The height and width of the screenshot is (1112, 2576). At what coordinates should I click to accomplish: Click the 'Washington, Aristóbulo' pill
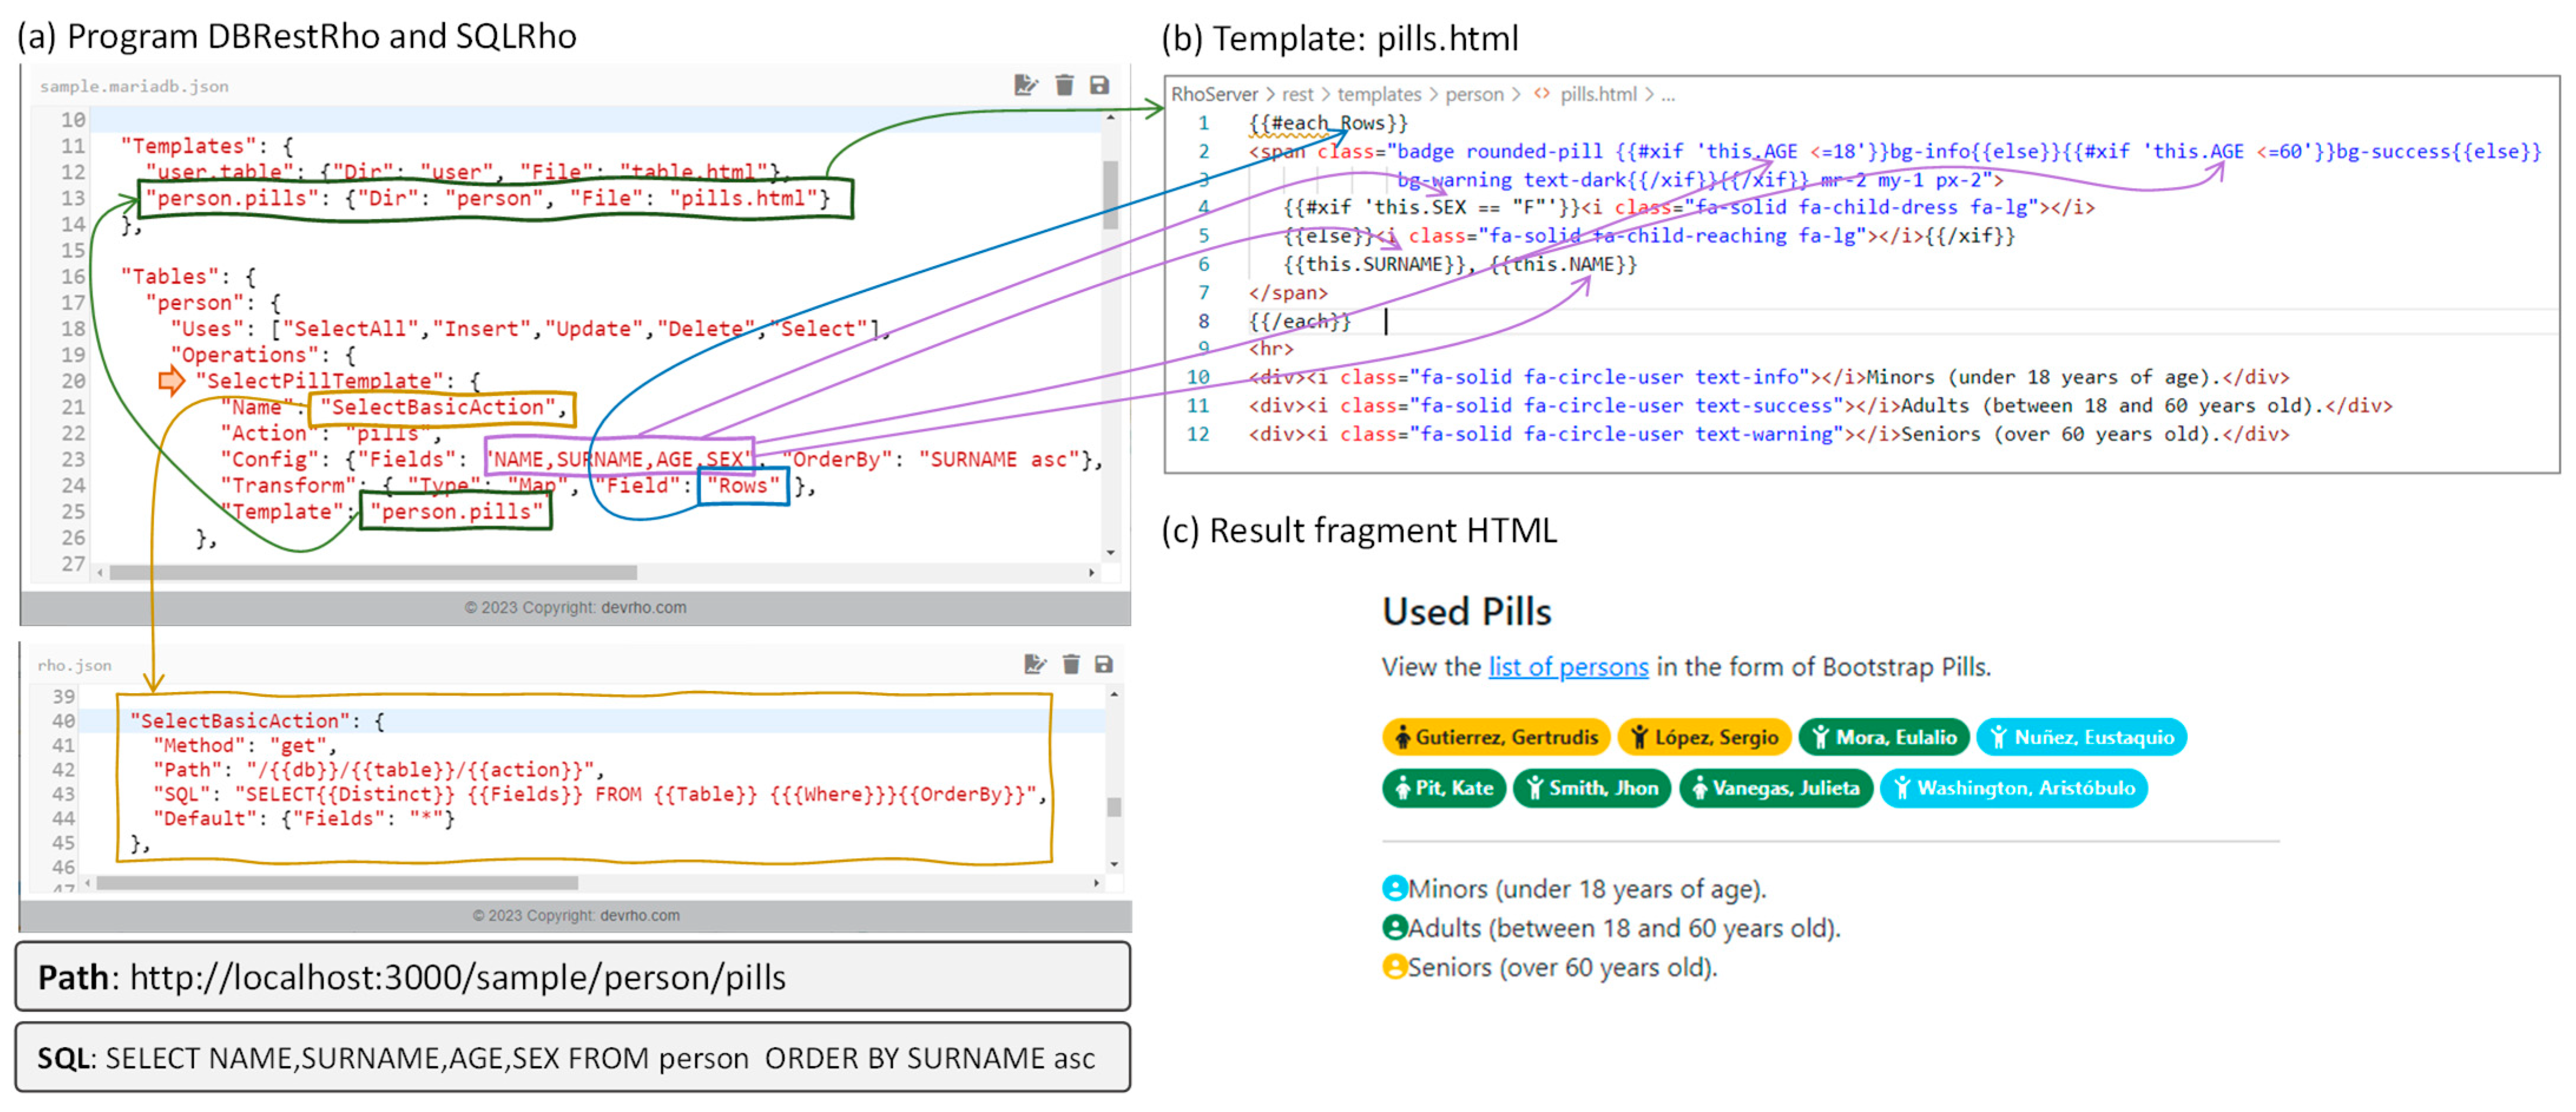coord(2014,788)
